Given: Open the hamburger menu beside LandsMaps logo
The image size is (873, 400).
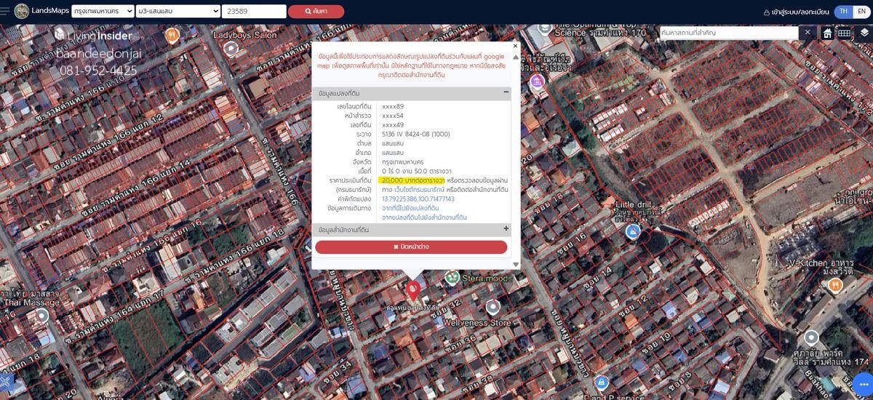Looking at the screenshot, I should click(5, 12).
